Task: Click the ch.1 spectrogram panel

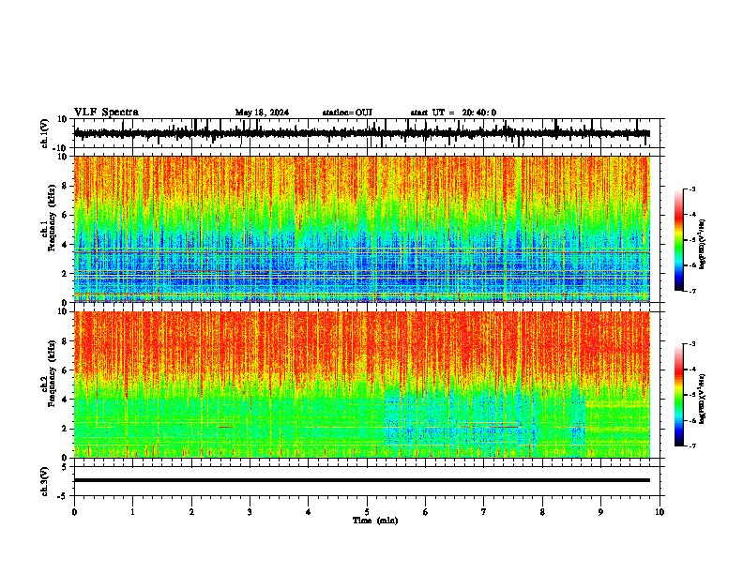Action: point(362,229)
